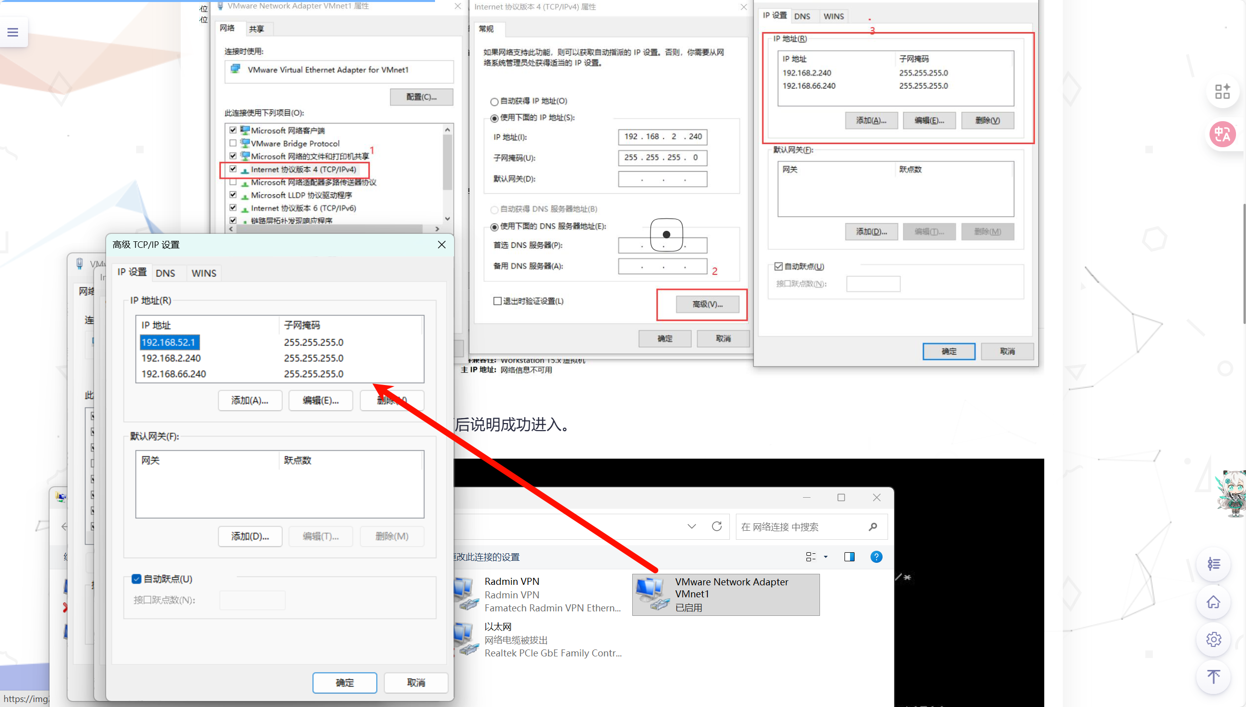Open the settings gear on right sidebar
Screen dimensions: 1246x707
[x=1213, y=639]
